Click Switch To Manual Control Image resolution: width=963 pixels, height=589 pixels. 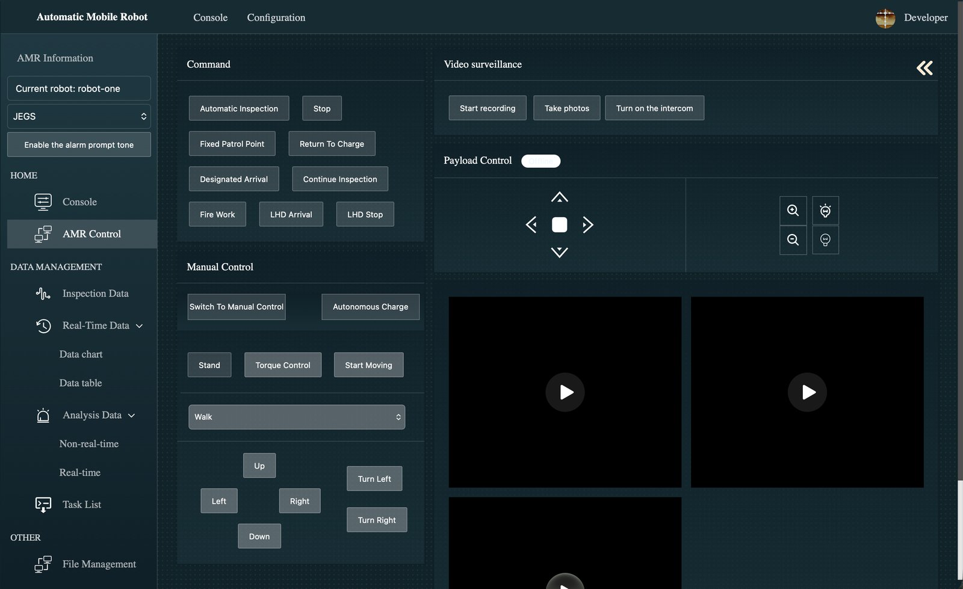click(237, 307)
